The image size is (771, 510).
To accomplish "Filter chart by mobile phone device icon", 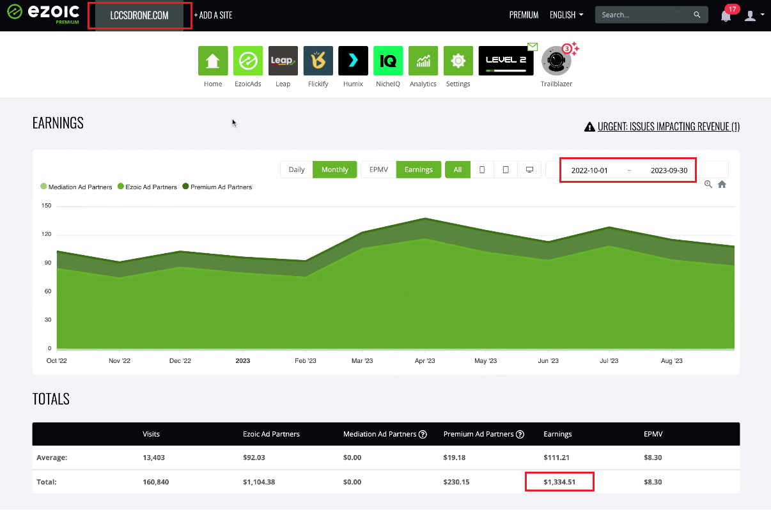I will point(482,169).
